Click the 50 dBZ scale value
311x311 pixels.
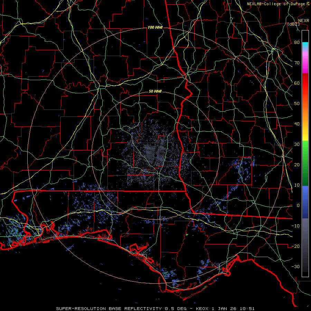coord(297,104)
